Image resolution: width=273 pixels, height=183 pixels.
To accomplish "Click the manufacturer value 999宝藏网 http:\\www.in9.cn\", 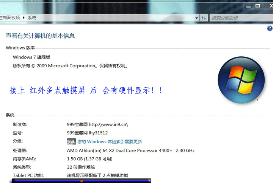I will point(97,124).
